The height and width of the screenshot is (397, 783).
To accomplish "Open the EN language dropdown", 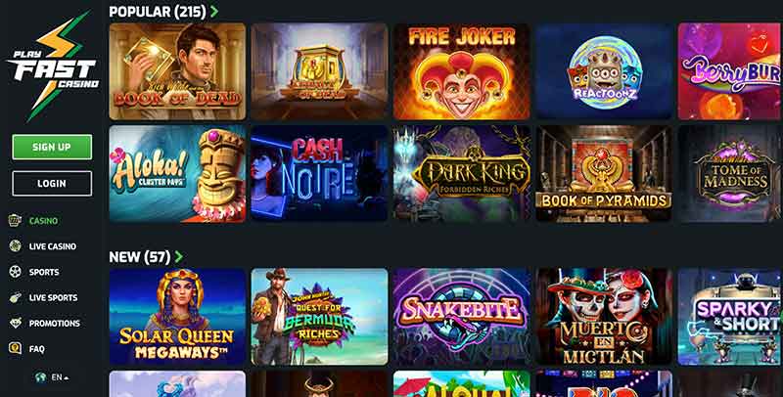I will pos(60,377).
